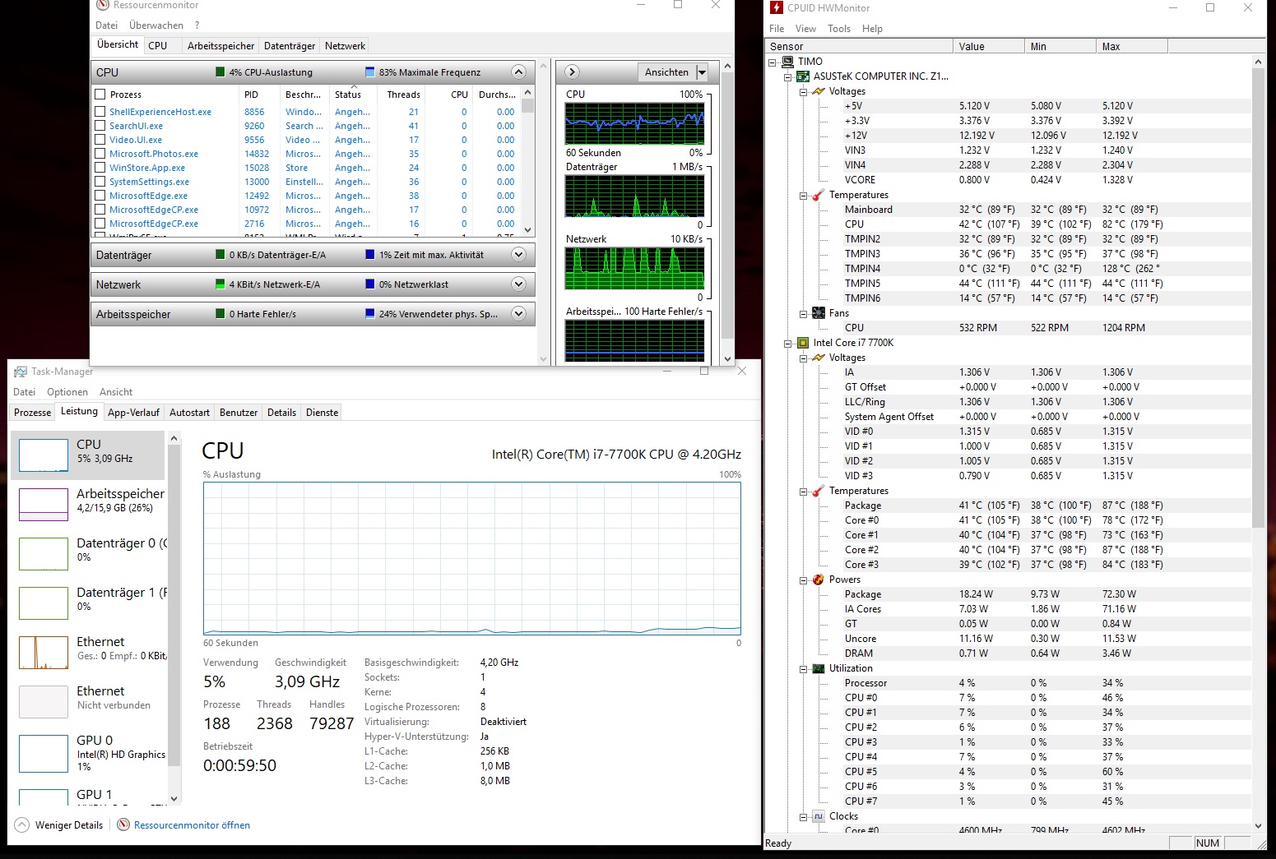This screenshot has height=859, width=1276.
Task: Switch to the Datenträger tab
Action: coord(290,46)
